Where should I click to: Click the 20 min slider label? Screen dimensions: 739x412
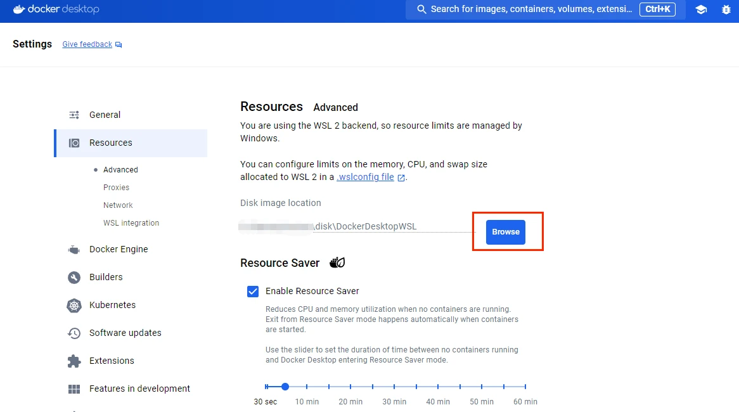point(350,402)
